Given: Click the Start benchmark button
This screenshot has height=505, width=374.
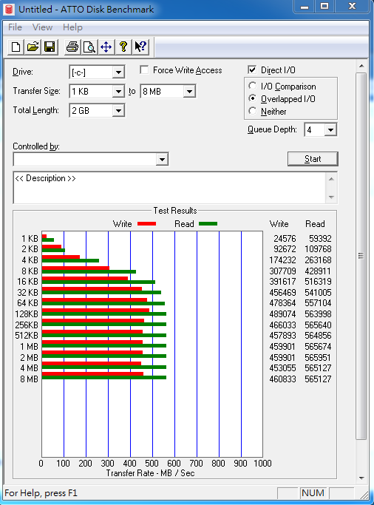Looking at the screenshot, I should tap(313, 159).
